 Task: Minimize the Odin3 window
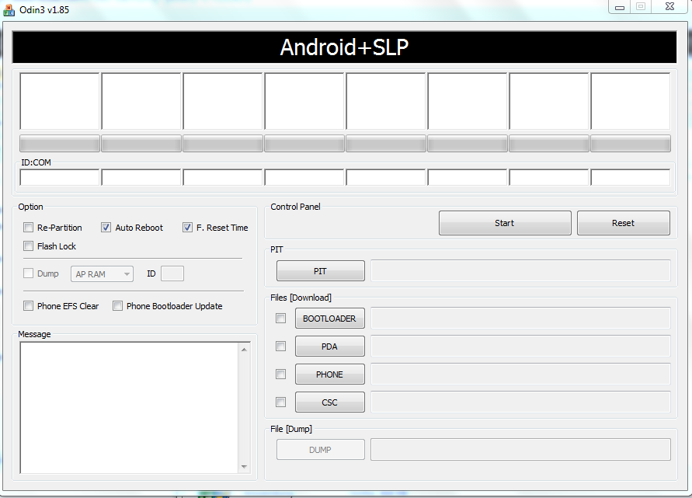point(620,7)
